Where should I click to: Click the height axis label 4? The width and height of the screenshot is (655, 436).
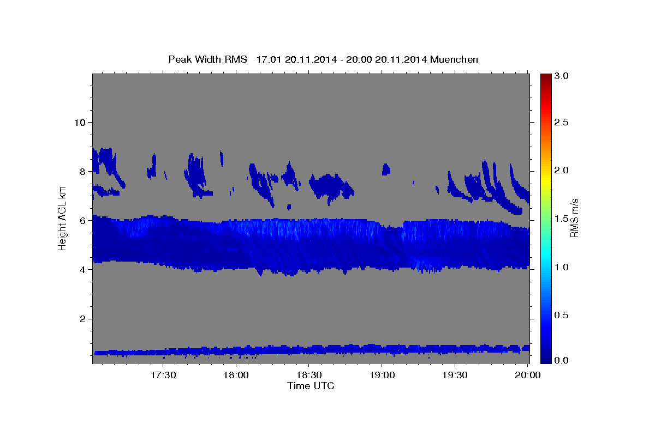pyautogui.click(x=82, y=269)
